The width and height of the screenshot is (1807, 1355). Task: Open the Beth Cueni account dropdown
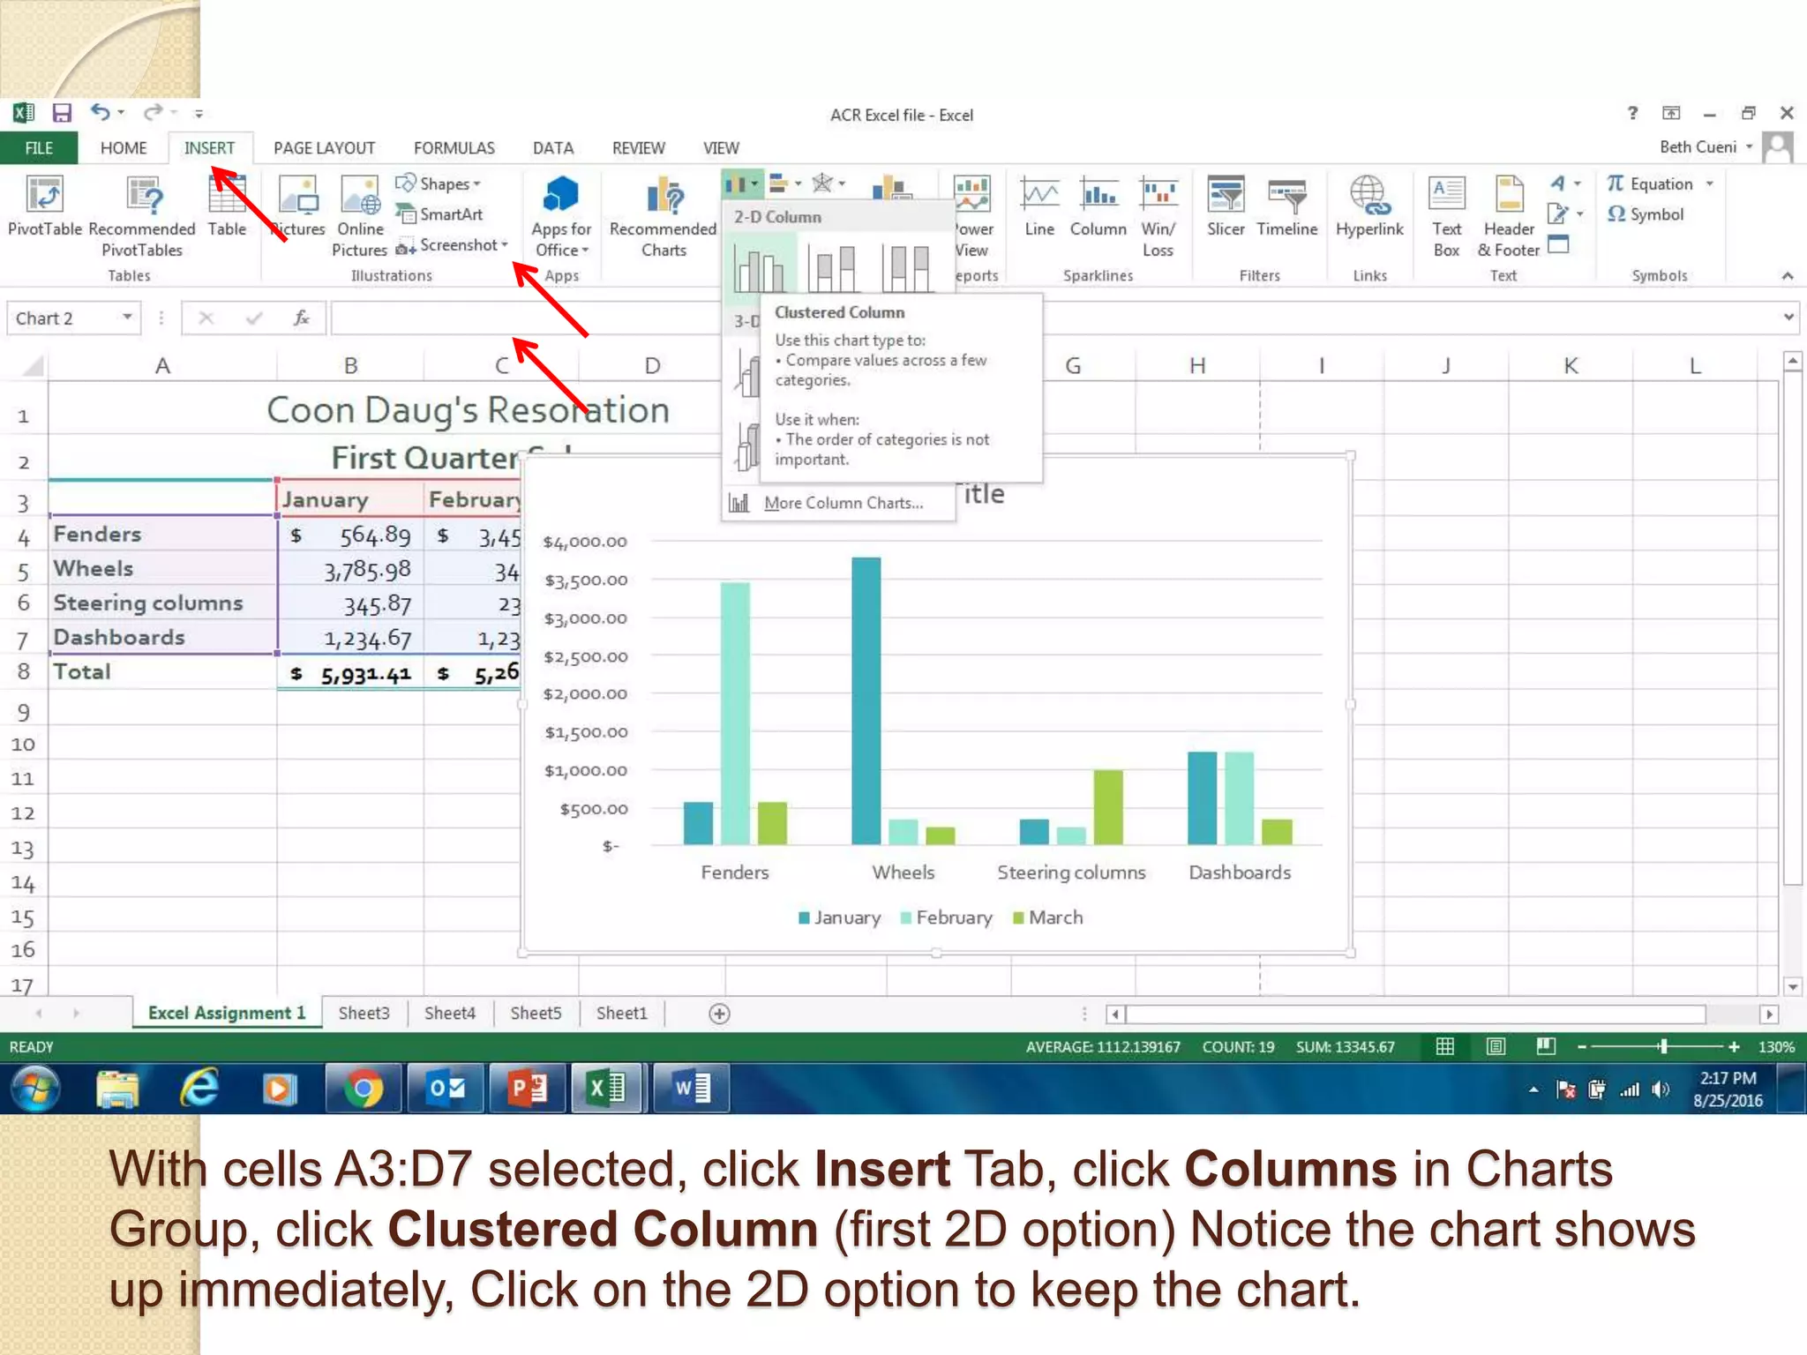pyautogui.click(x=1749, y=146)
